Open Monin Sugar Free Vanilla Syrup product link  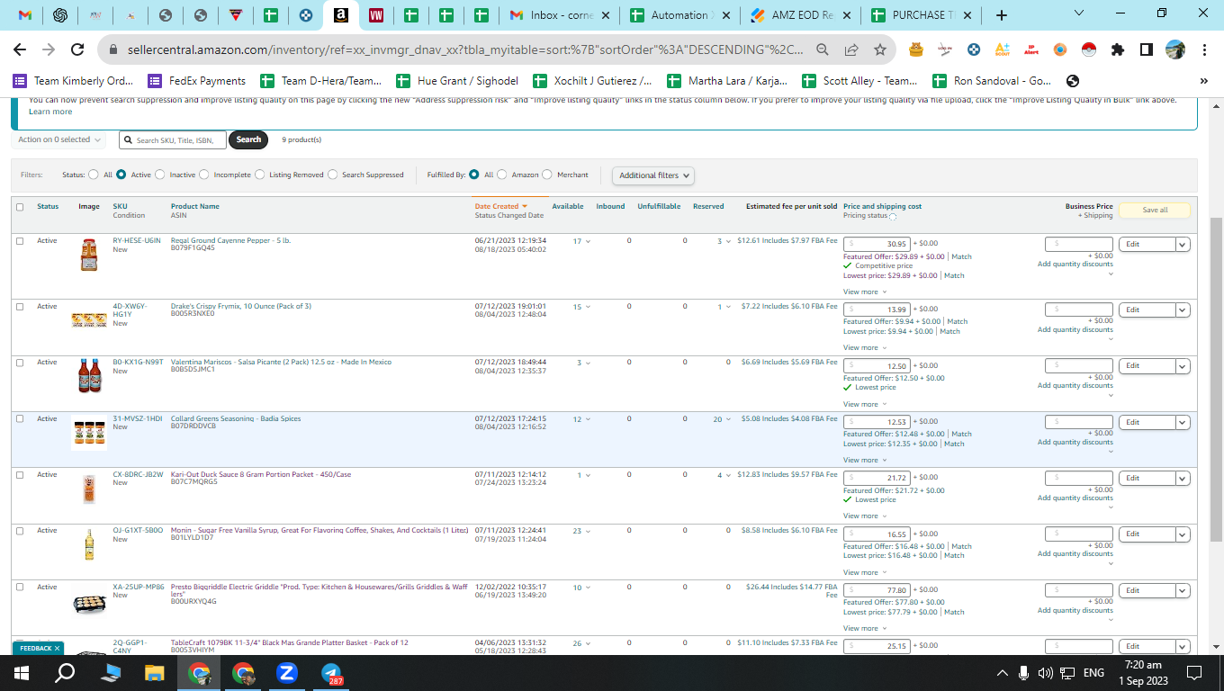pos(319,531)
